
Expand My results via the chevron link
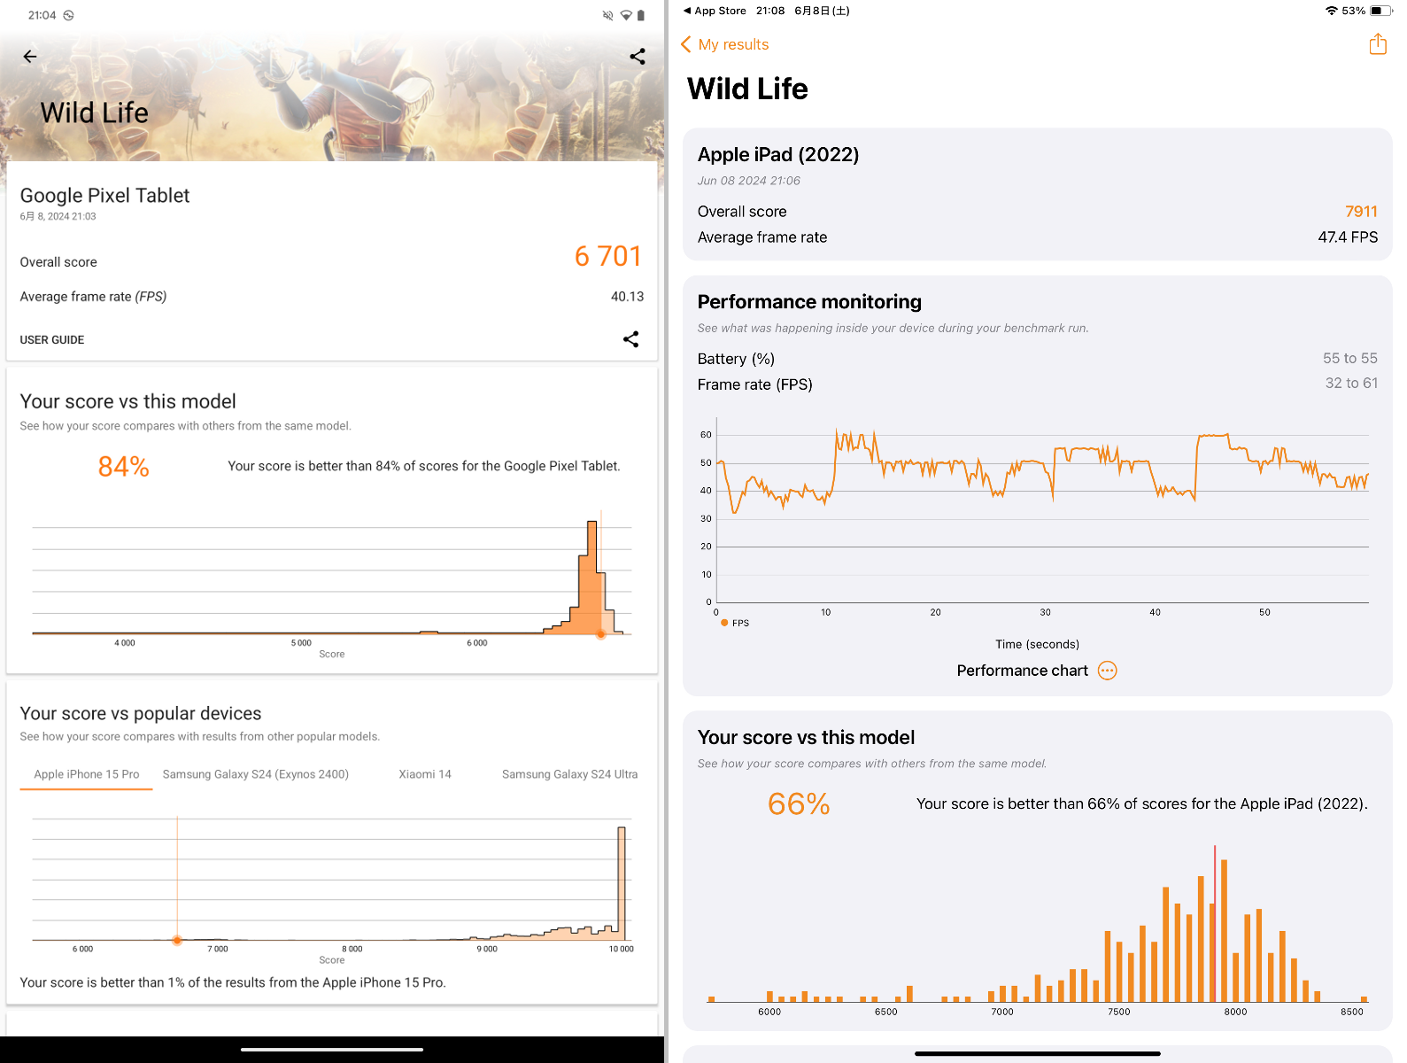pos(724,44)
